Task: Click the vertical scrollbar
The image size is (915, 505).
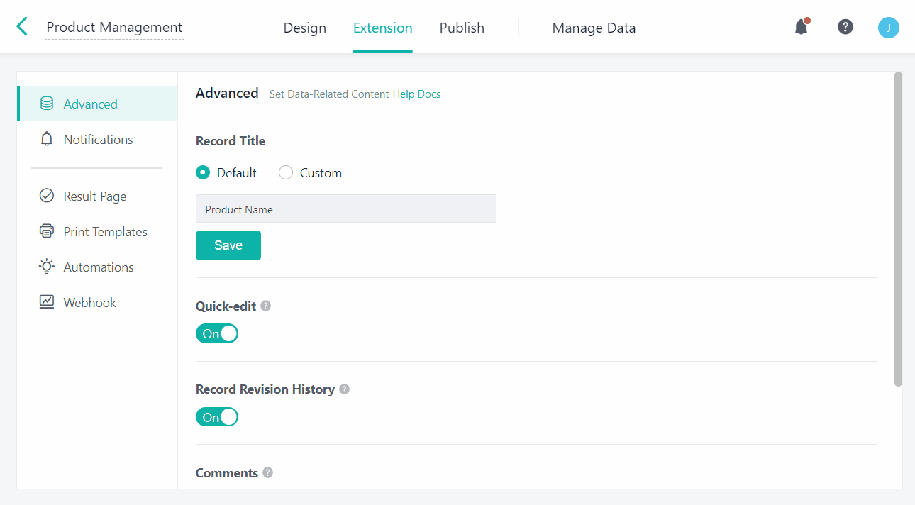Action: point(898,228)
